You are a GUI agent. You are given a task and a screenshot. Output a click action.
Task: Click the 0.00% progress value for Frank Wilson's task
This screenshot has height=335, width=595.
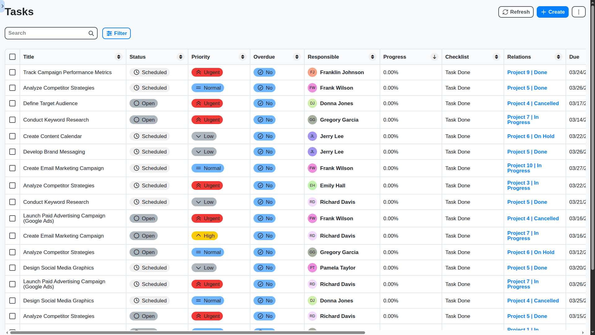[391, 88]
